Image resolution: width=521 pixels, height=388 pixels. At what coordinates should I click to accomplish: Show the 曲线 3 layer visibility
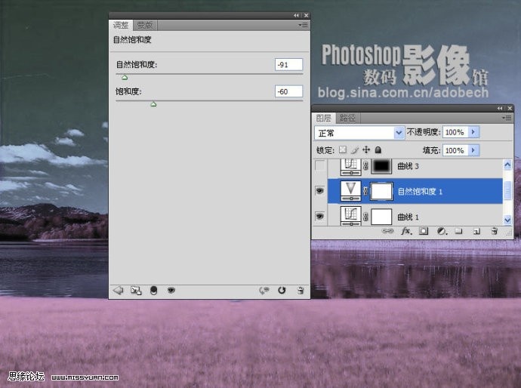(x=320, y=165)
